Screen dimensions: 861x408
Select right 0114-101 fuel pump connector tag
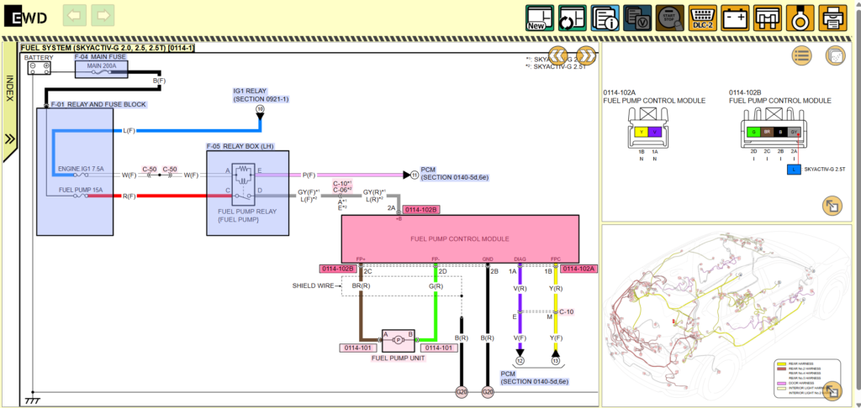pyautogui.click(x=439, y=348)
